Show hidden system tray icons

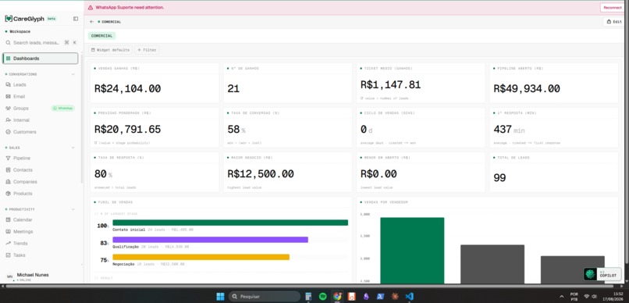pyautogui.click(x=561, y=297)
